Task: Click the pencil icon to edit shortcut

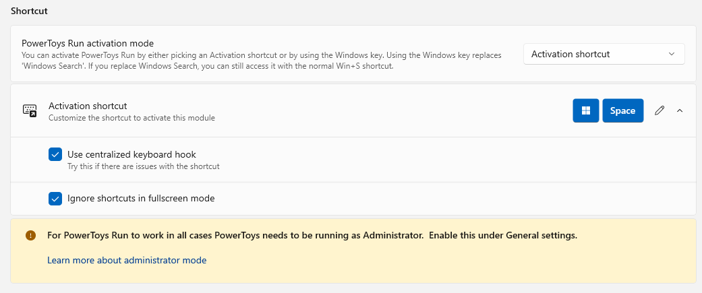Action: point(660,111)
